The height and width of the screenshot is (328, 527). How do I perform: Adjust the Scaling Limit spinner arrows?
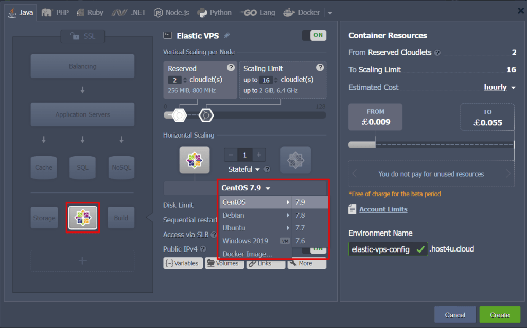(x=276, y=80)
